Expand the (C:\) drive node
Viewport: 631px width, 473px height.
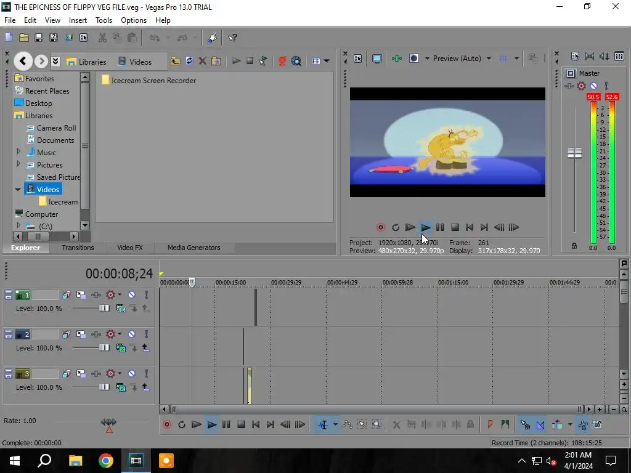coord(18,225)
